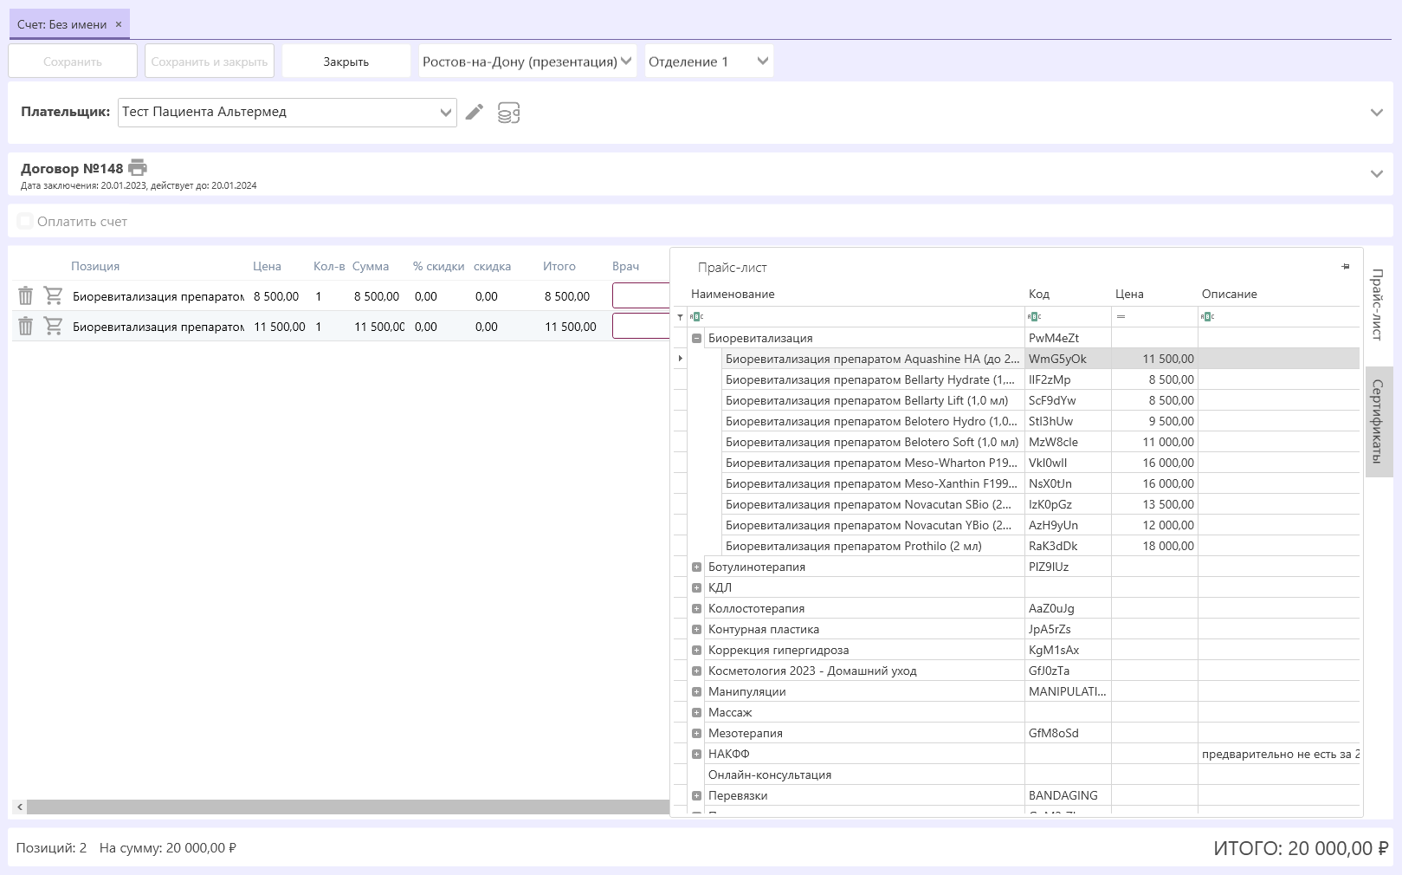This screenshot has height=875, width=1402.
Task: Expand the Коррекция гипергидроза group
Action: click(x=696, y=650)
